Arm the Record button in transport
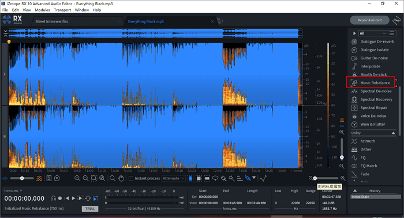This screenshot has width=404, height=218. (x=60, y=198)
